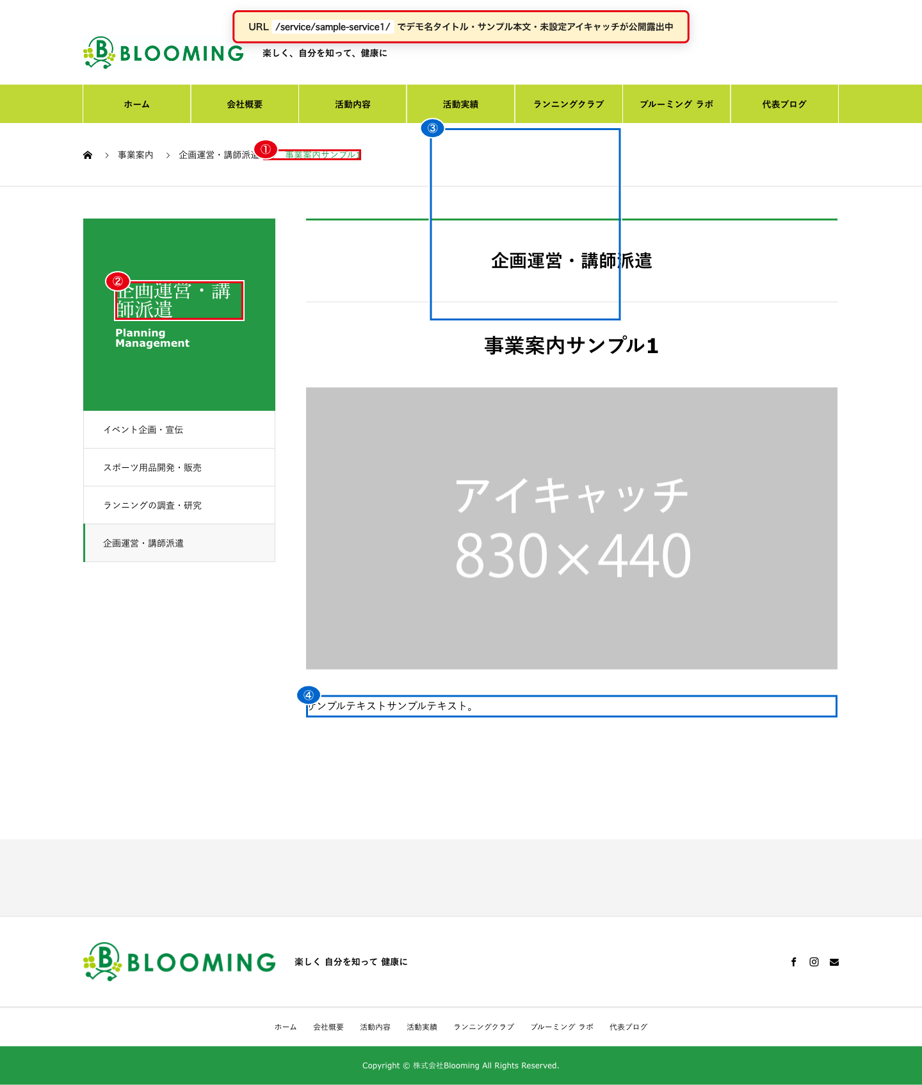Viewport: 922px width, 1085px height.
Task: Click the Blooming logo in header
Action: click(x=163, y=53)
